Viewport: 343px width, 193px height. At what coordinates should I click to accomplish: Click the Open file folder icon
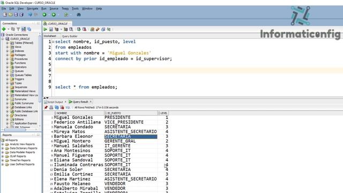10,14
